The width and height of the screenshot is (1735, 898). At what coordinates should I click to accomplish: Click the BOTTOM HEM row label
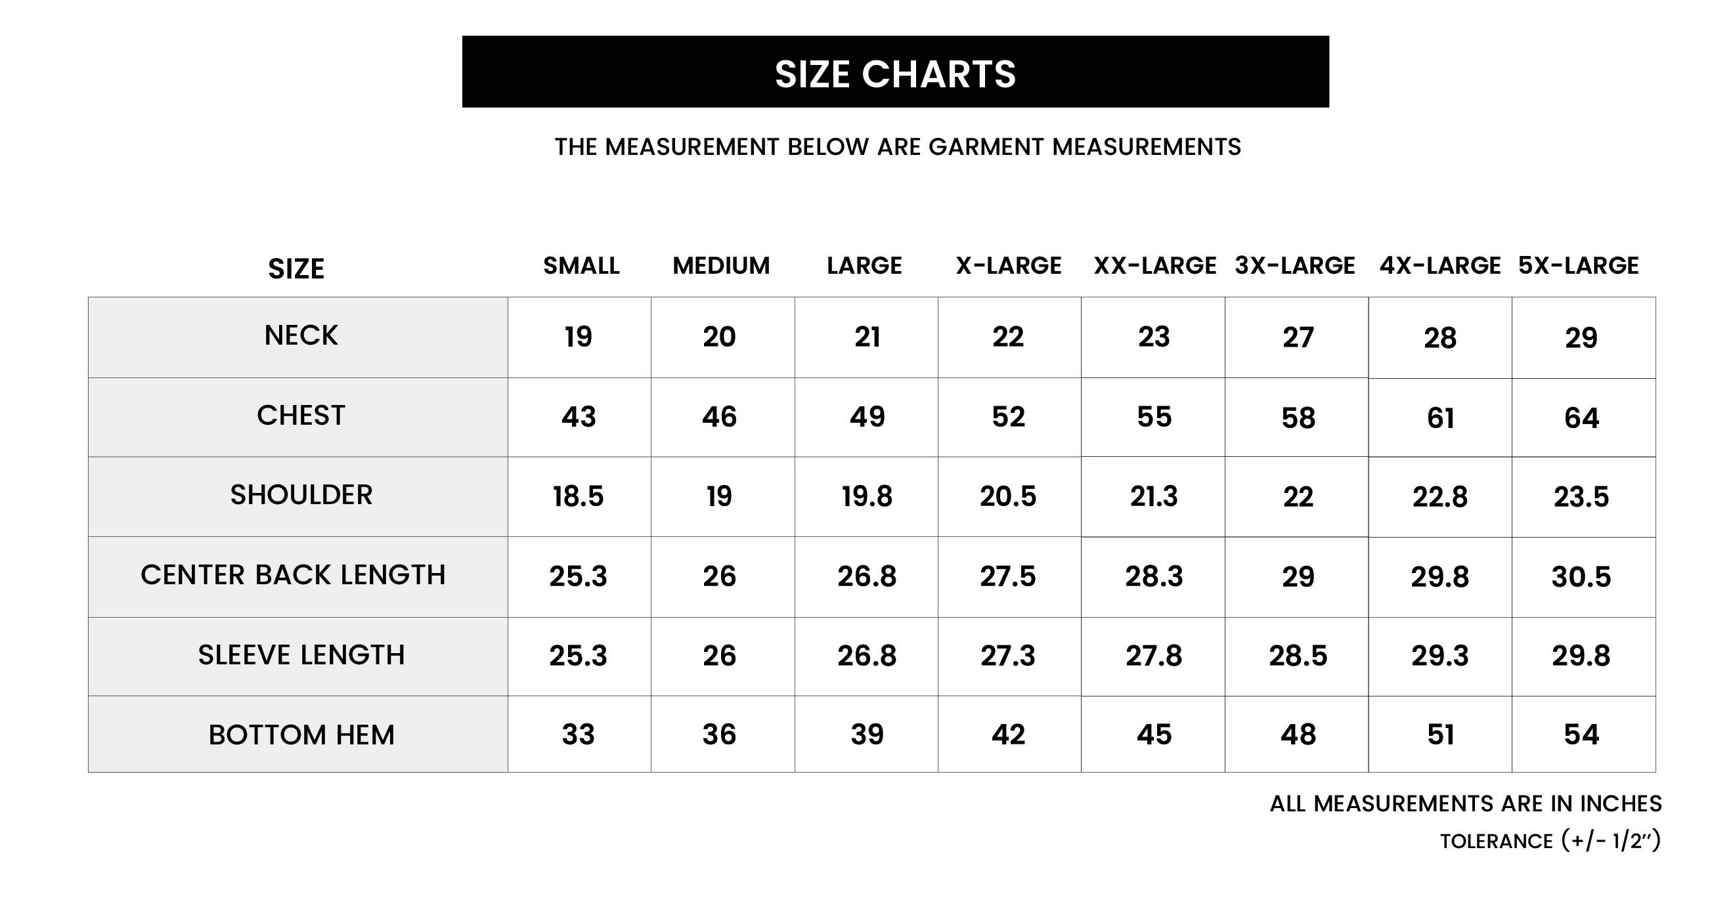point(301,735)
